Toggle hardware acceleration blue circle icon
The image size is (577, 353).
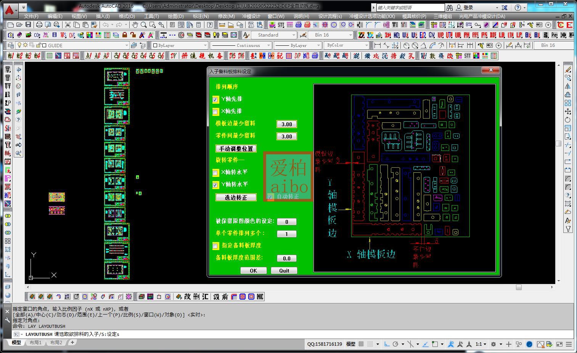tap(529, 344)
